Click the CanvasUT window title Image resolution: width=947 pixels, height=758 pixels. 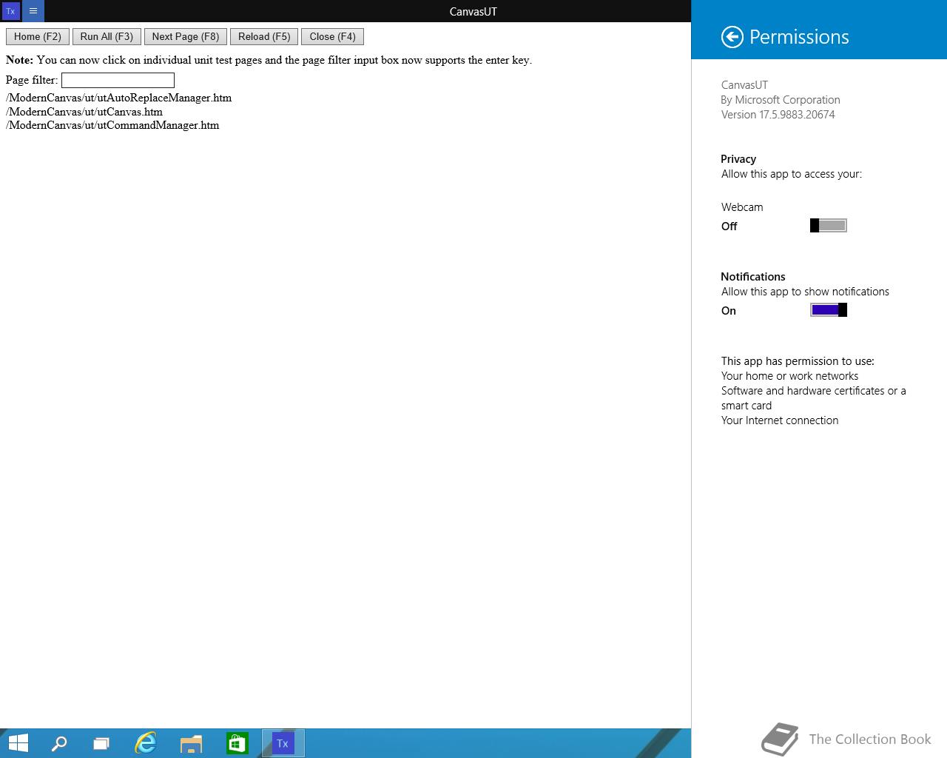pos(473,11)
